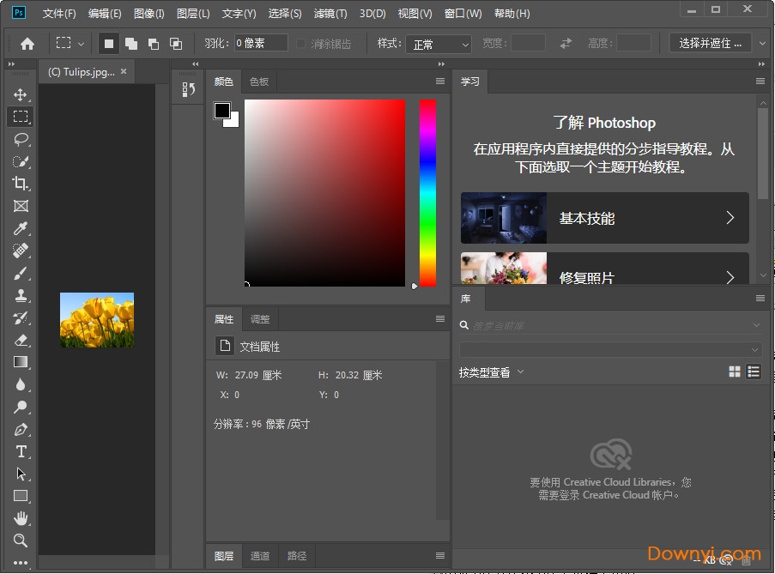Switch to the 通道 channels tab

click(260, 556)
